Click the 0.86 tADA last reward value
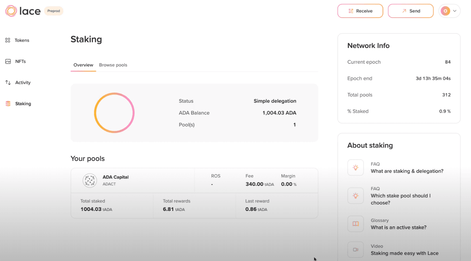This screenshot has width=471, height=261. click(256, 209)
